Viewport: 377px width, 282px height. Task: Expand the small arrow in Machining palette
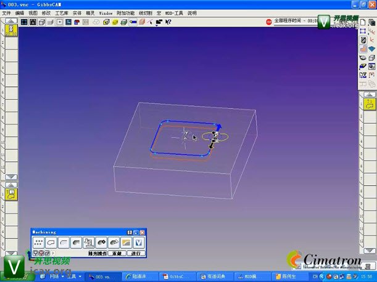tap(53, 253)
